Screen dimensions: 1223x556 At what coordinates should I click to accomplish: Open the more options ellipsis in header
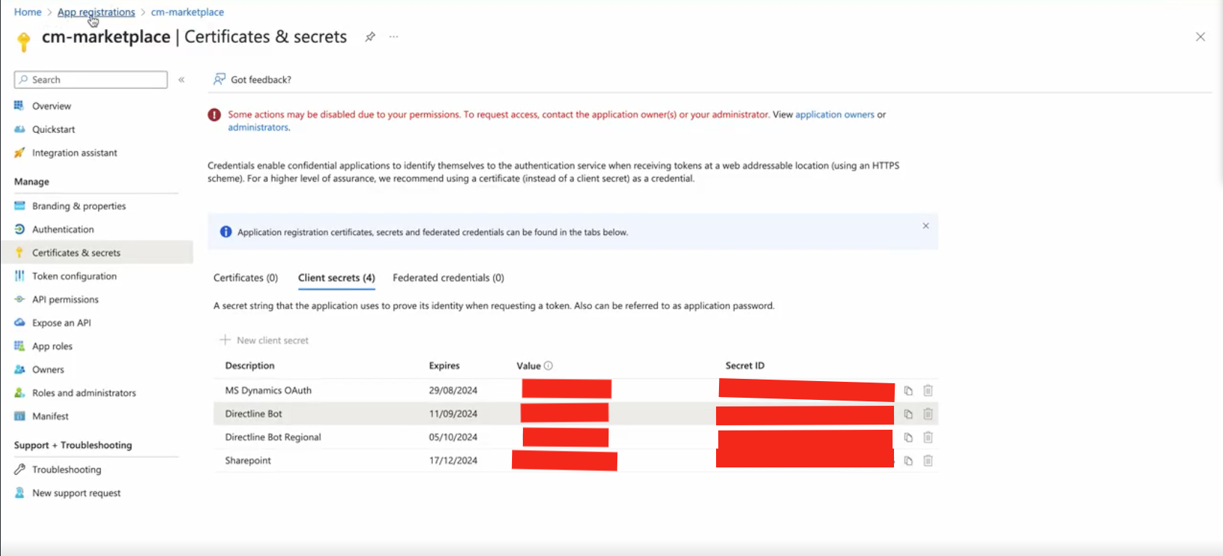point(394,36)
